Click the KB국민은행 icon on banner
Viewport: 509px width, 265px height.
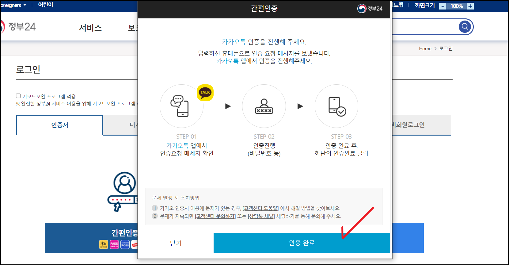click(104, 244)
